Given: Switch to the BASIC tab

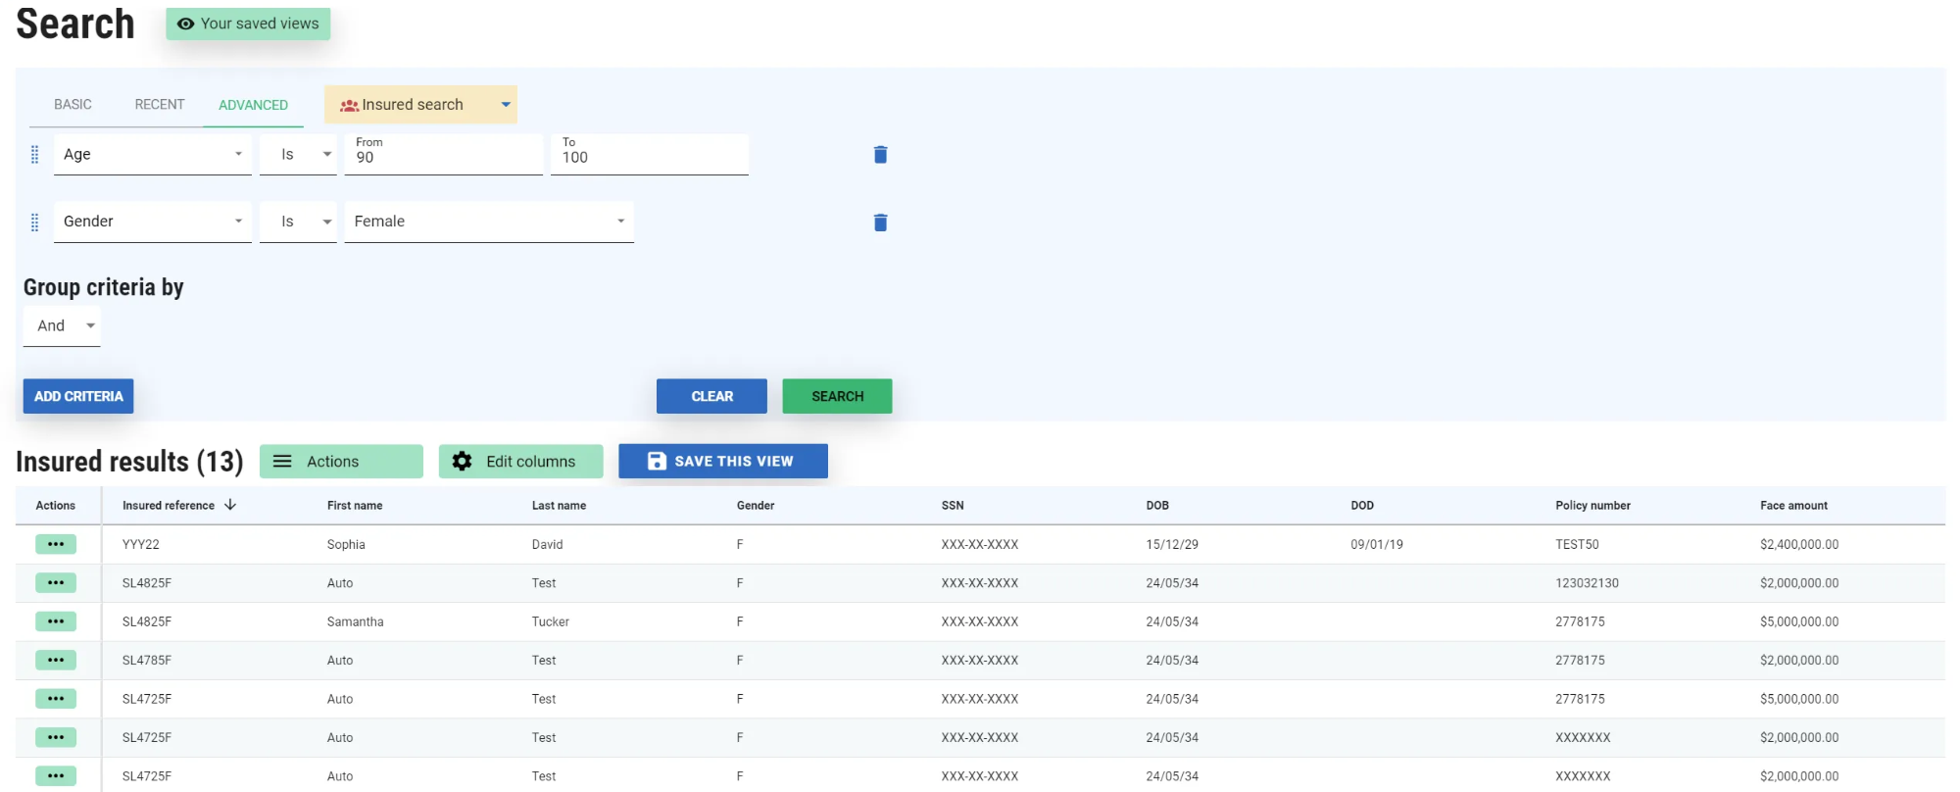Looking at the screenshot, I should [73, 105].
